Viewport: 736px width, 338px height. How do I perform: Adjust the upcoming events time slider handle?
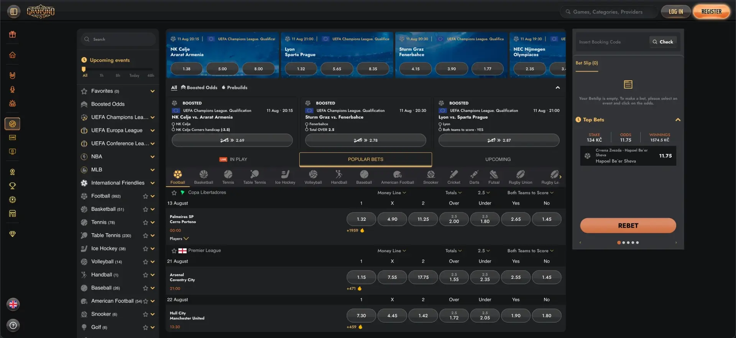84,69
